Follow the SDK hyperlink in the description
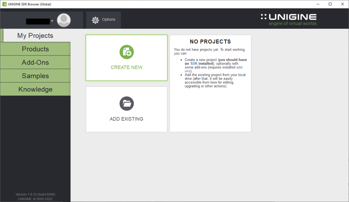The height and width of the screenshot is (202, 349). 194,64
